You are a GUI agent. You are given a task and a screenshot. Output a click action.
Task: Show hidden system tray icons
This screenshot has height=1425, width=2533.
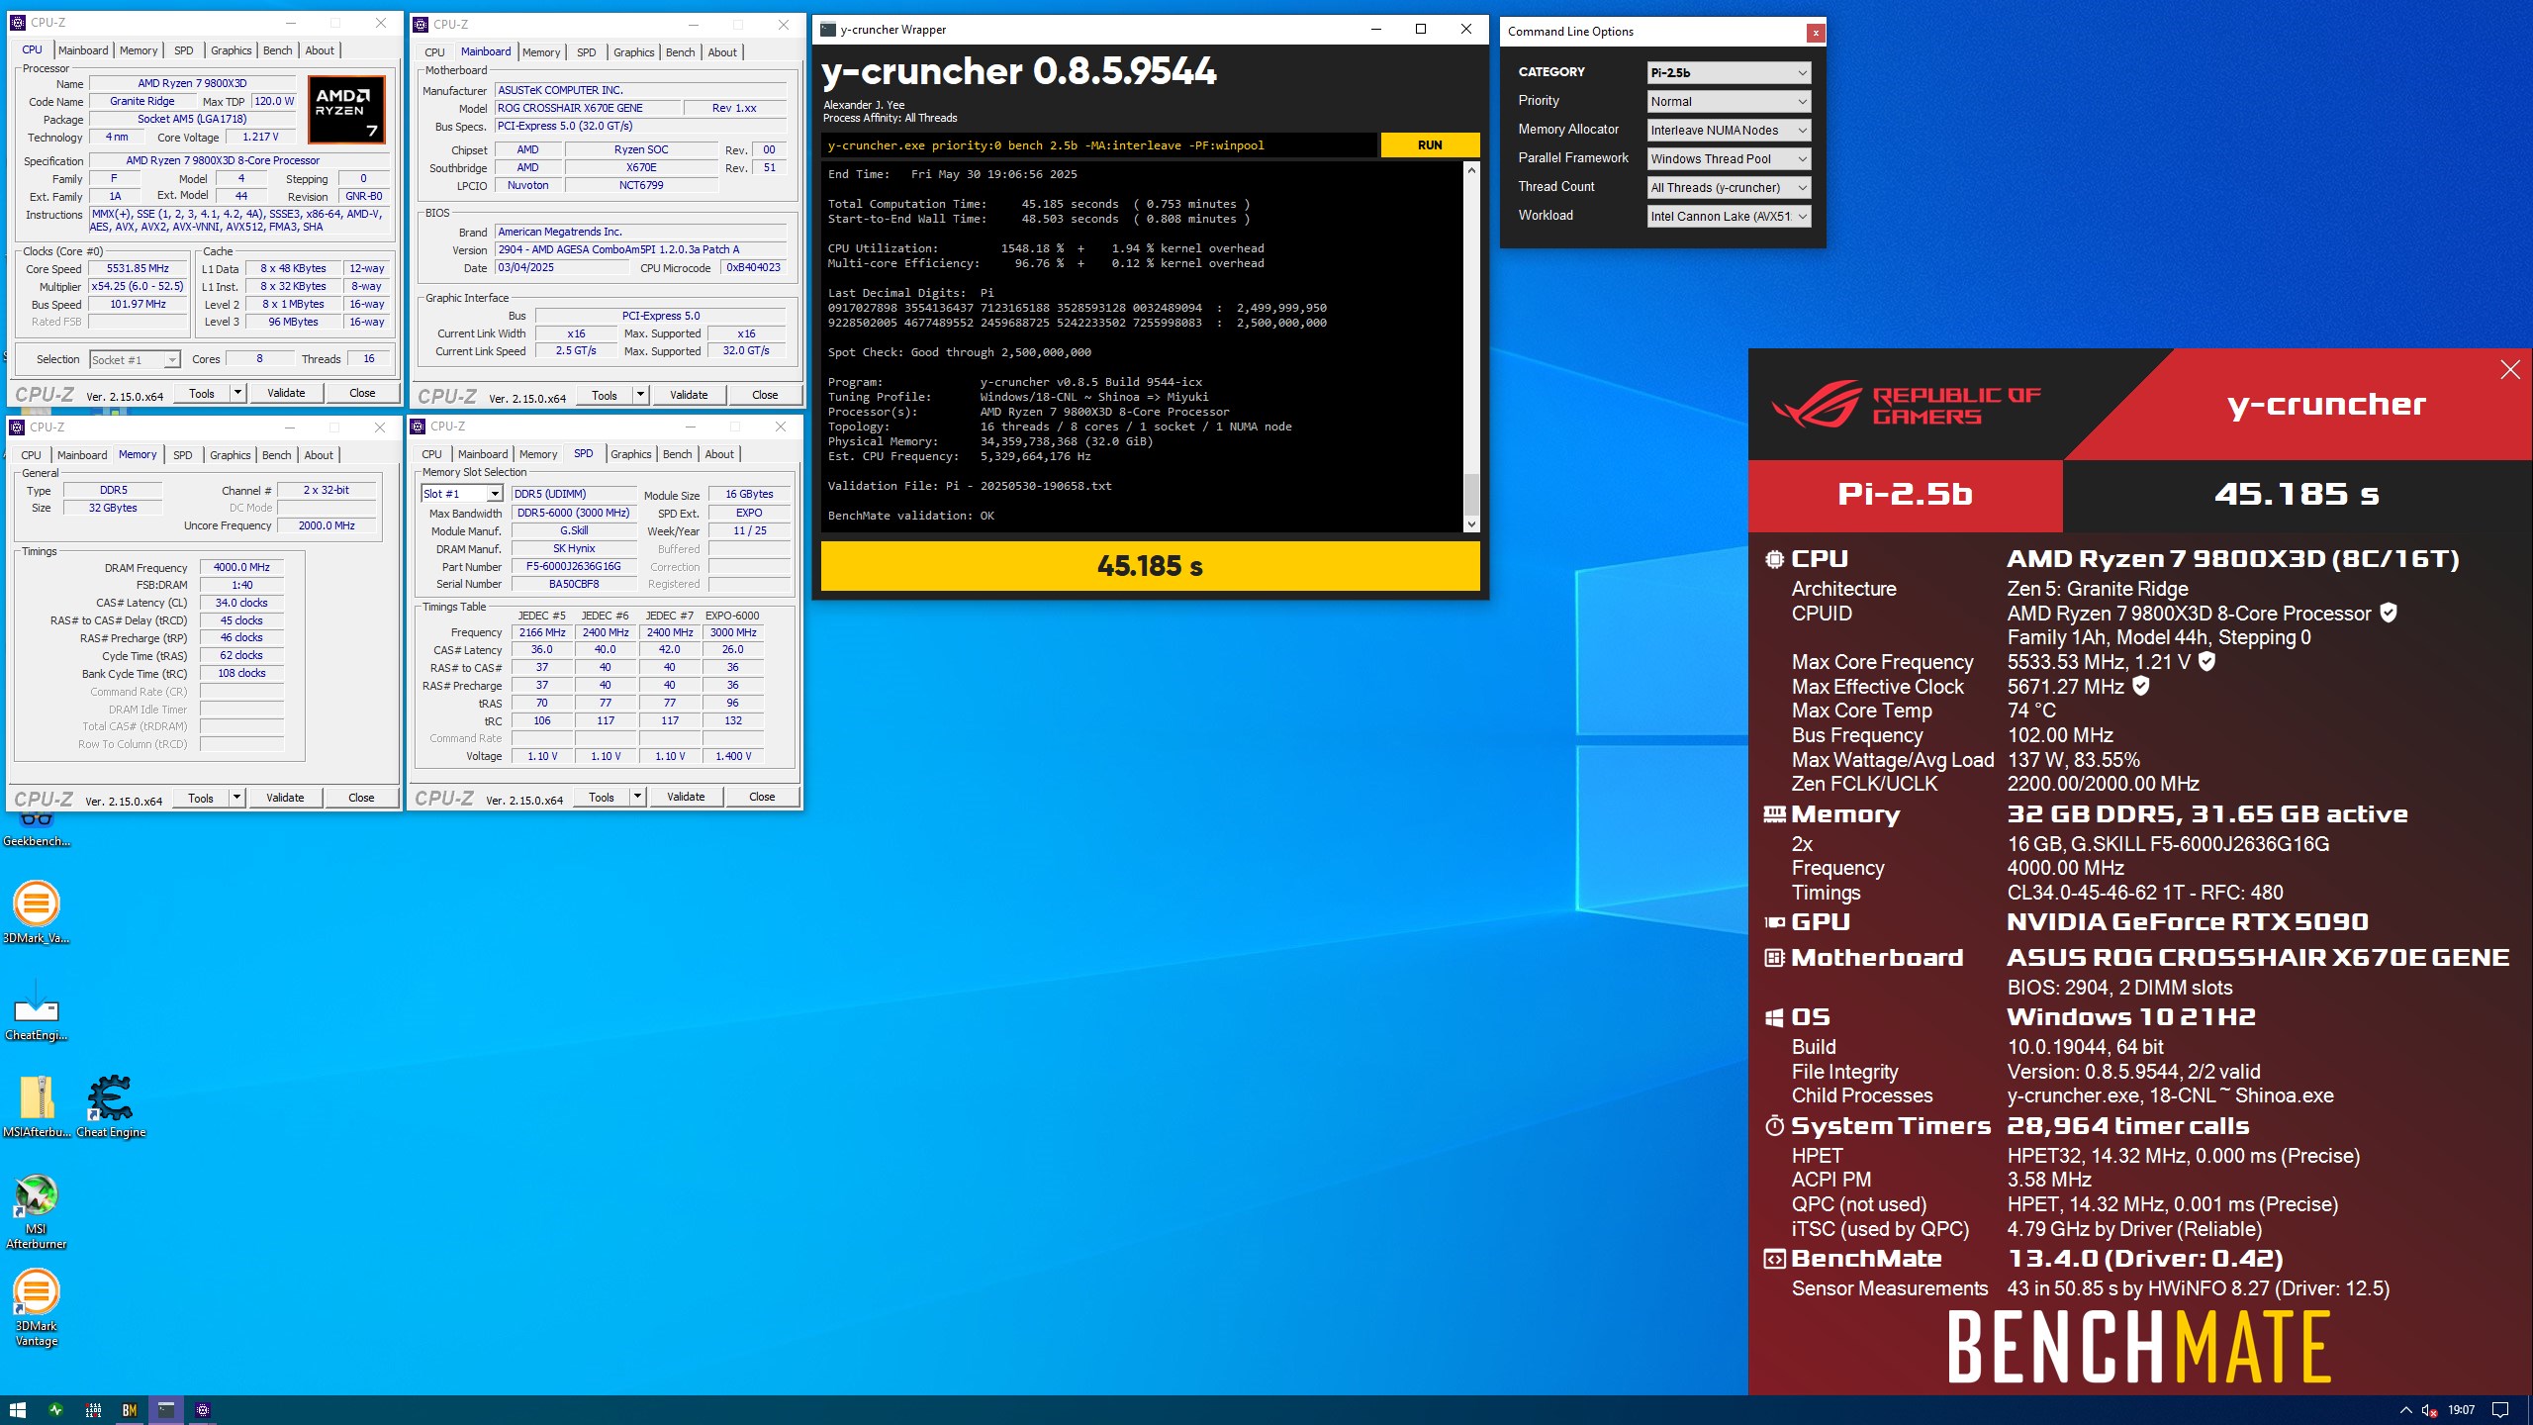point(2406,1410)
